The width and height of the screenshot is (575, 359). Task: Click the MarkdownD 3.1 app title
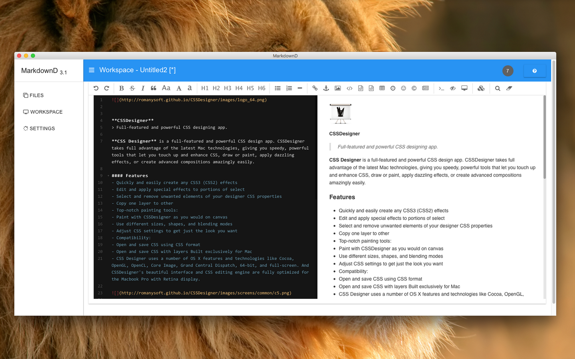[x=44, y=71]
